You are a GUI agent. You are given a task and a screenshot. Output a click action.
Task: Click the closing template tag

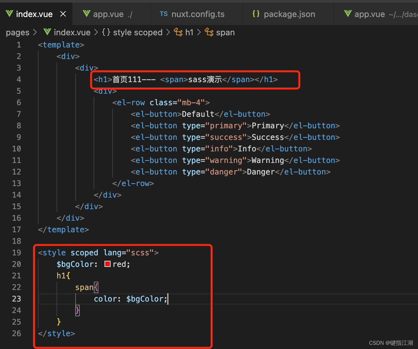pos(63,230)
